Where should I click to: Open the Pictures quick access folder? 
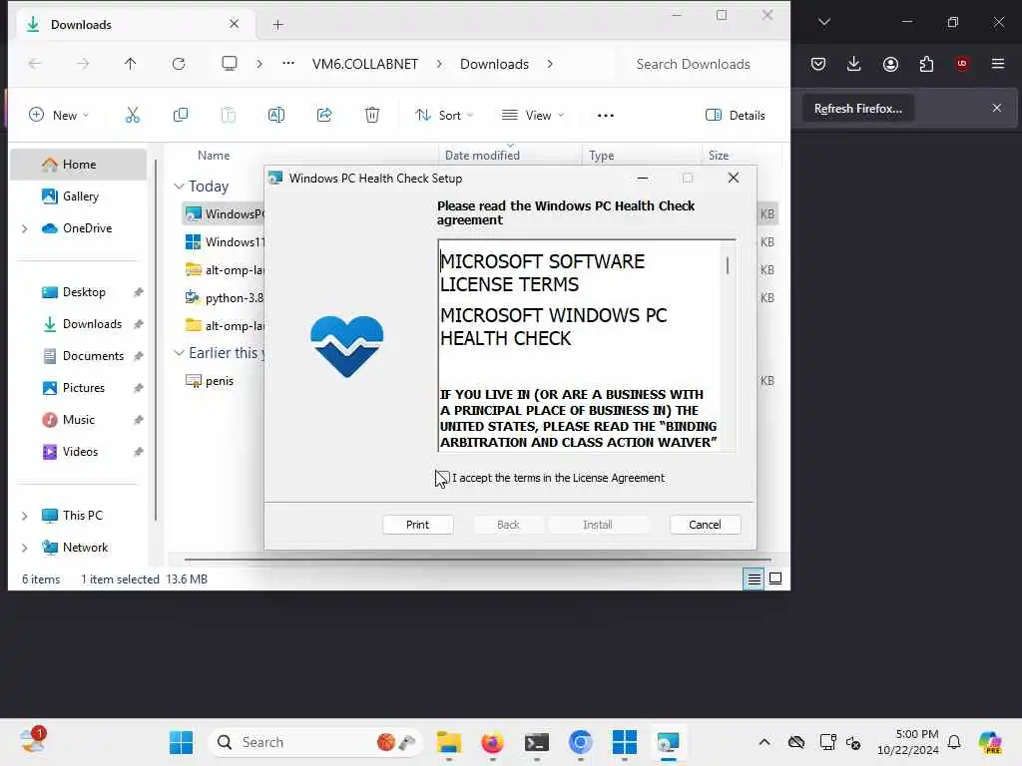click(x=83, y=388)
